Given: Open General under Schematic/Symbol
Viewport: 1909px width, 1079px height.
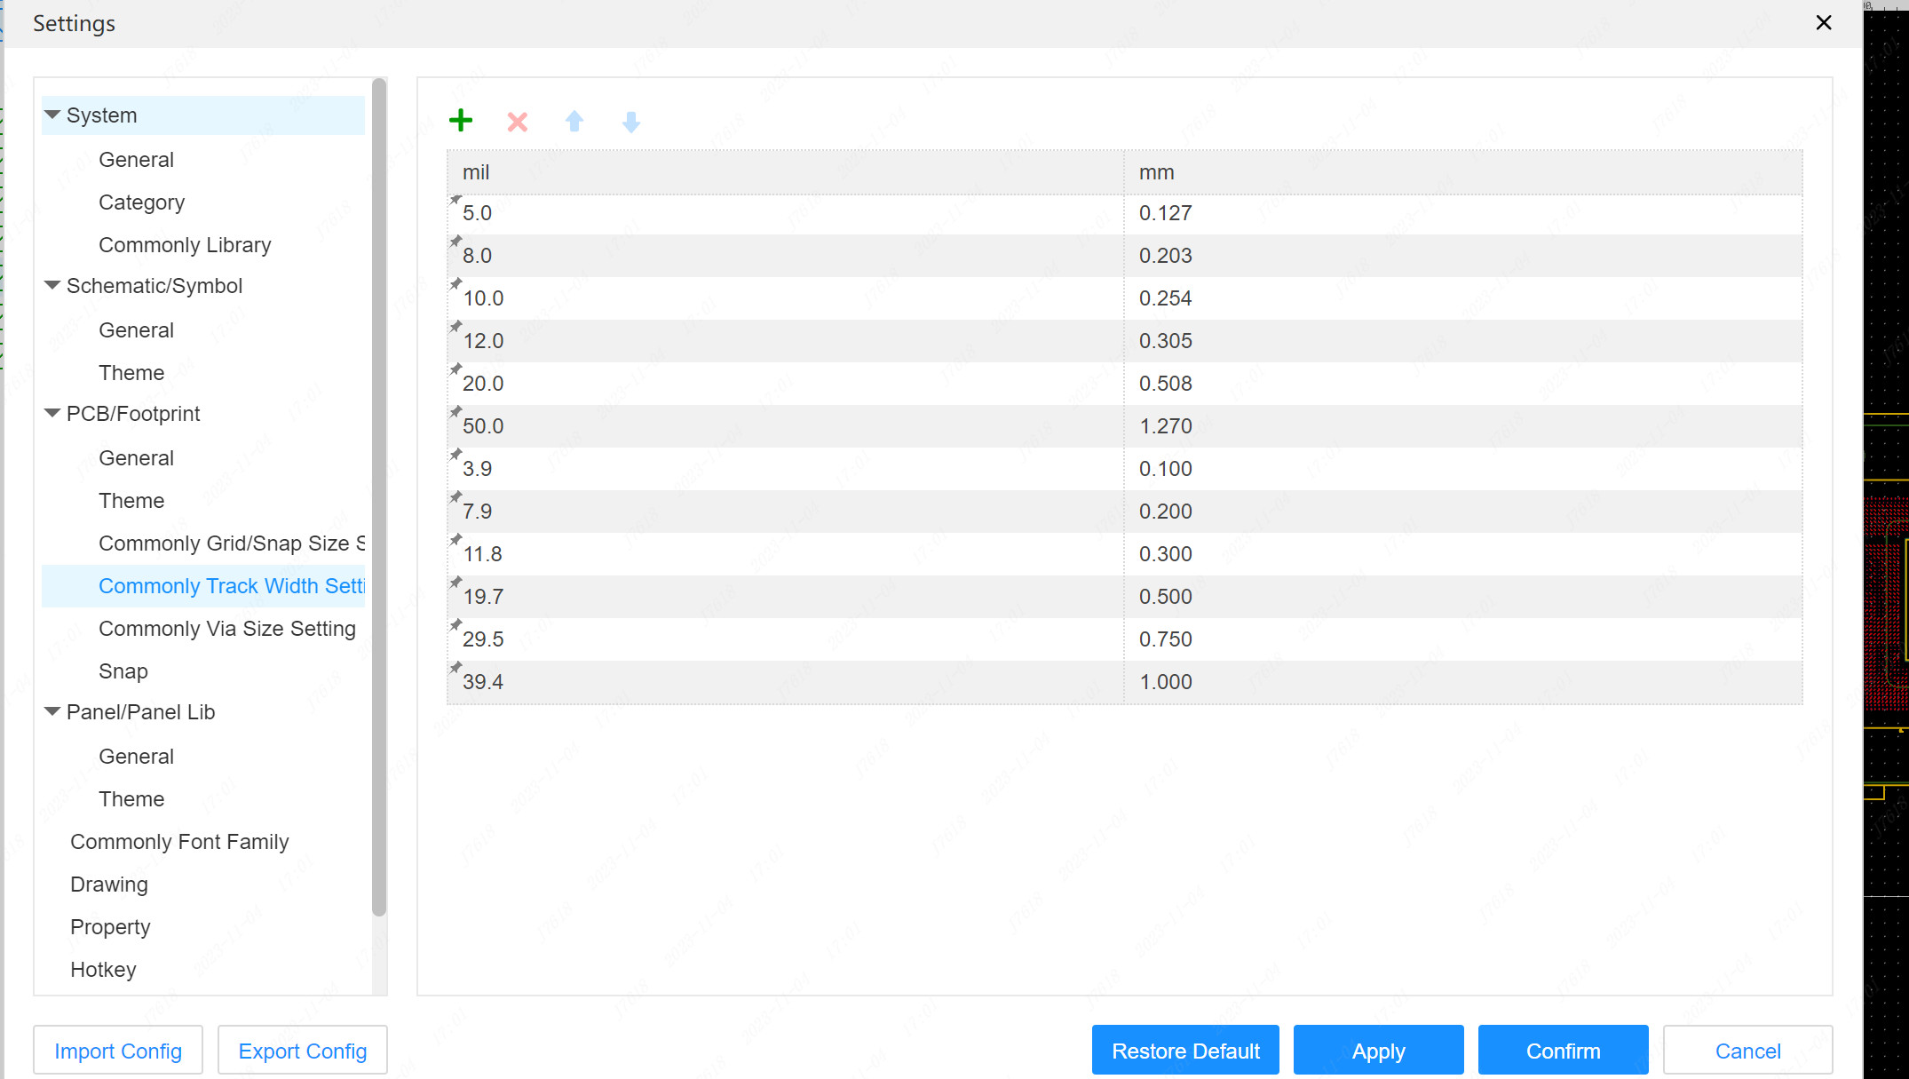Looking at the screenshot, I should pyautogui.click(x=137, y=330).
